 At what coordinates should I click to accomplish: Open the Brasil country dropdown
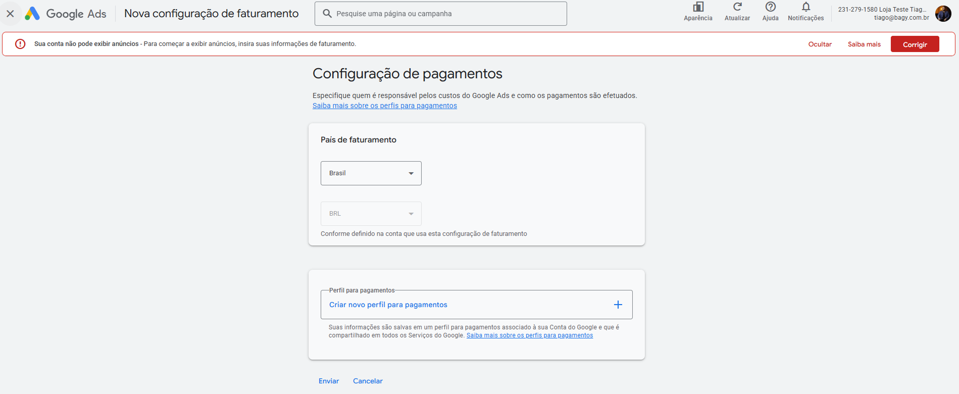pyautogui.click(x=371, y=173)
